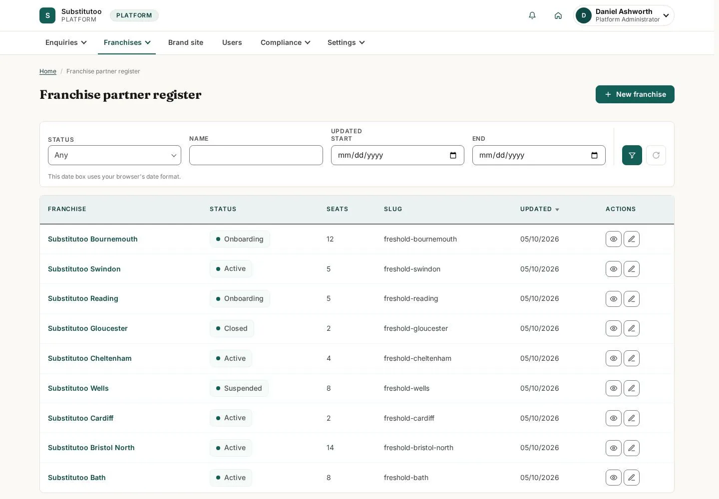This screenshot has width=719, height=499.
Task: Open Substitutoo Bristol North link
Action: click(91, 448)
